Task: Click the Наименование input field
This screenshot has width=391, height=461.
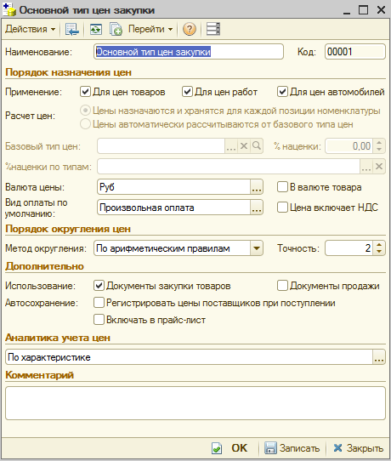Action: click(189, 52)
